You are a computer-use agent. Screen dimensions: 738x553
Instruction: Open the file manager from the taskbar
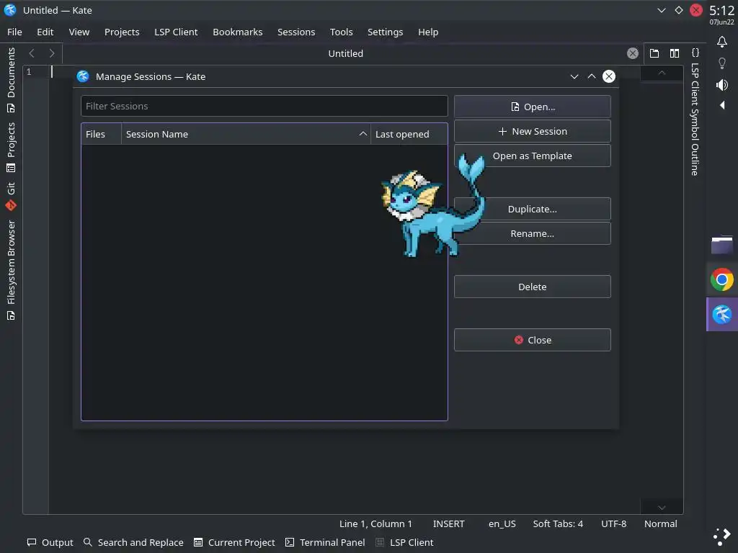pos(722,245)
